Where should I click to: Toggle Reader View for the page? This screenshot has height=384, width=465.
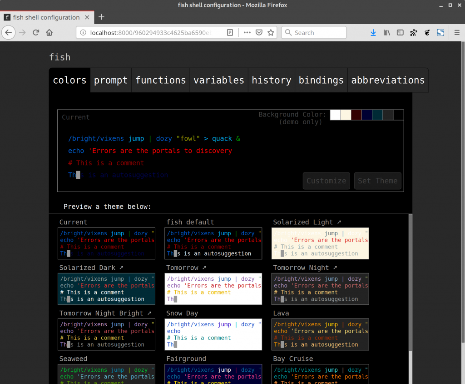point(230,32)
